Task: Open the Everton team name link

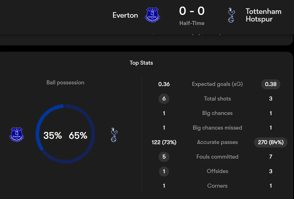Action: (125, 15)
